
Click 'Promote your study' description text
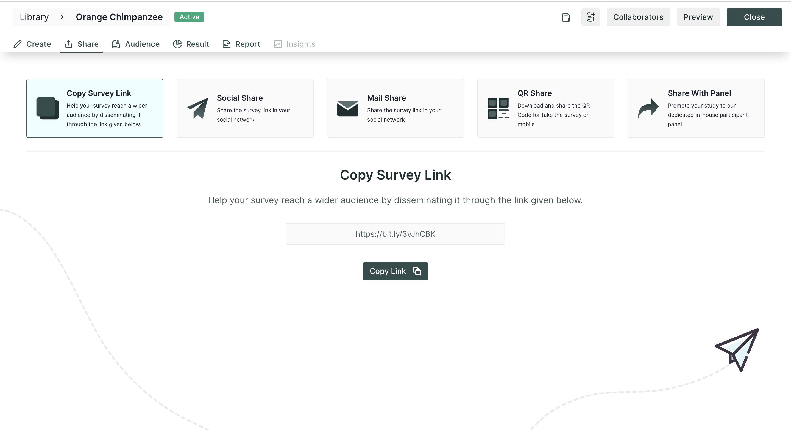coord(708,115)
